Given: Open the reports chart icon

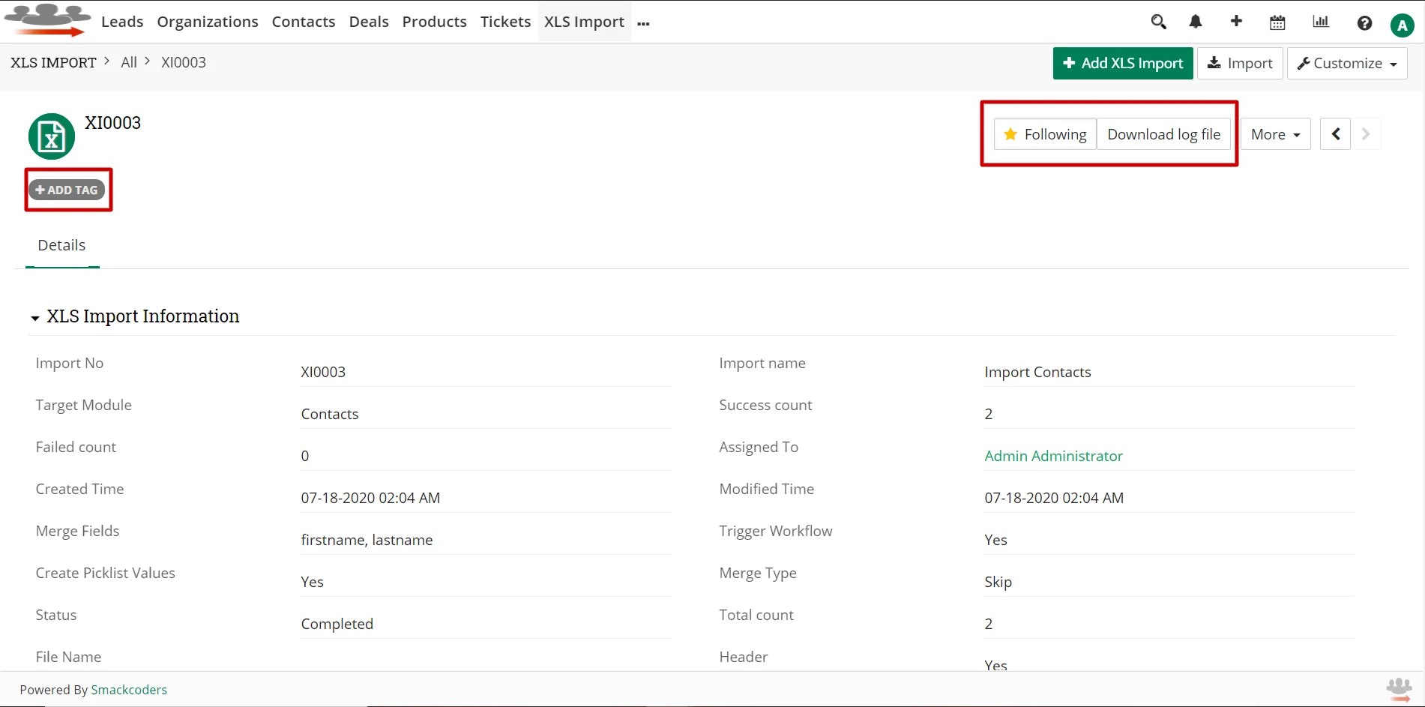Looking at the screenshot, I should pyautogui.click(x=1320, y=22).
